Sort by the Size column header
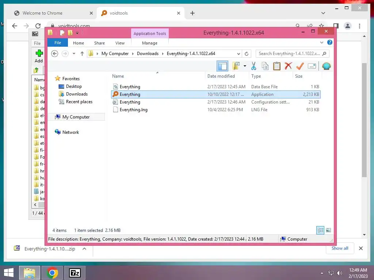Viewport: 374px width, 280px height. [308, 76]
